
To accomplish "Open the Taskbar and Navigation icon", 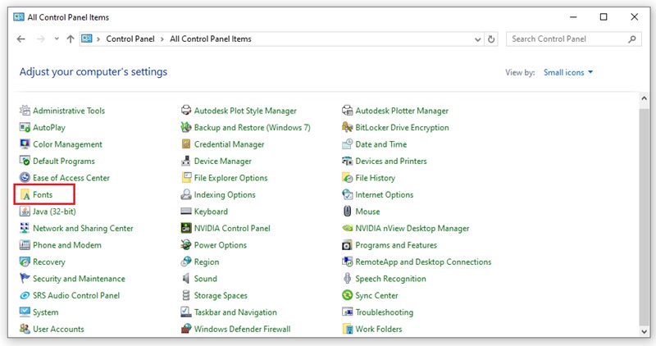I will (x=186, y=312).
